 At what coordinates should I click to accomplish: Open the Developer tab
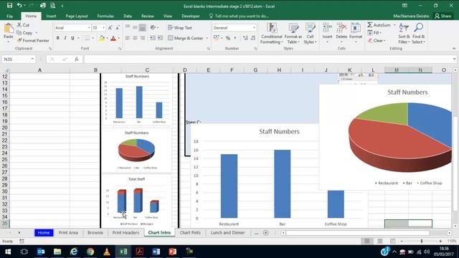click(191, 16)
